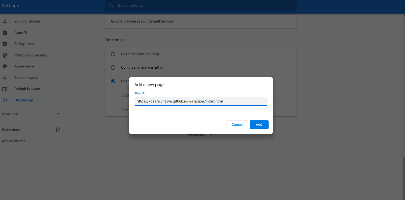Open the On start-up sidebar entry
The image size is (405, 200).
(23, 100)
